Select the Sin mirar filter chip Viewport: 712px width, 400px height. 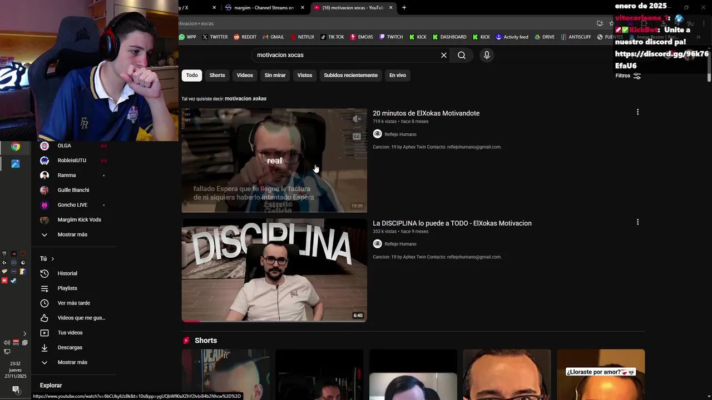point(275,76)
